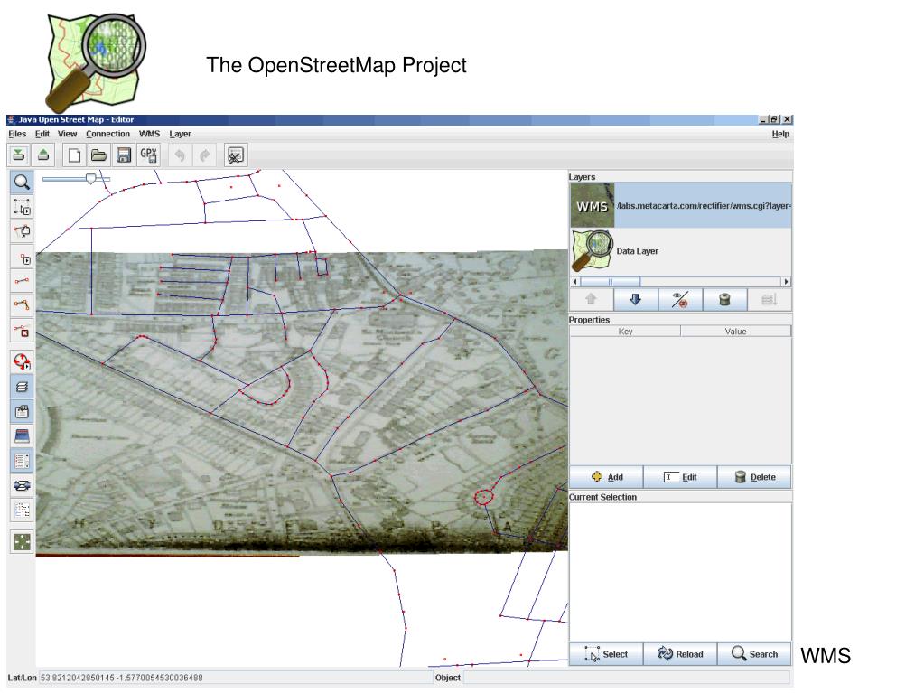Image resolution: width=924 pixels, height=693 pixels.
Task: Open the Edit menu
Action: pyautogui.click(x=42, y=134)
